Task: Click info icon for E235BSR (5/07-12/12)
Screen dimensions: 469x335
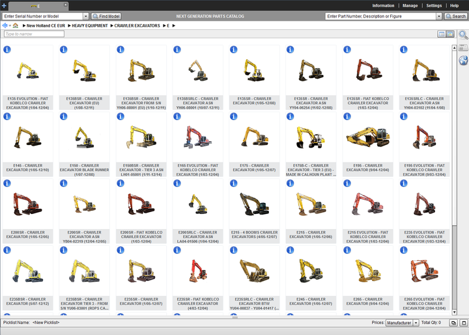Action: pos(7,250)
